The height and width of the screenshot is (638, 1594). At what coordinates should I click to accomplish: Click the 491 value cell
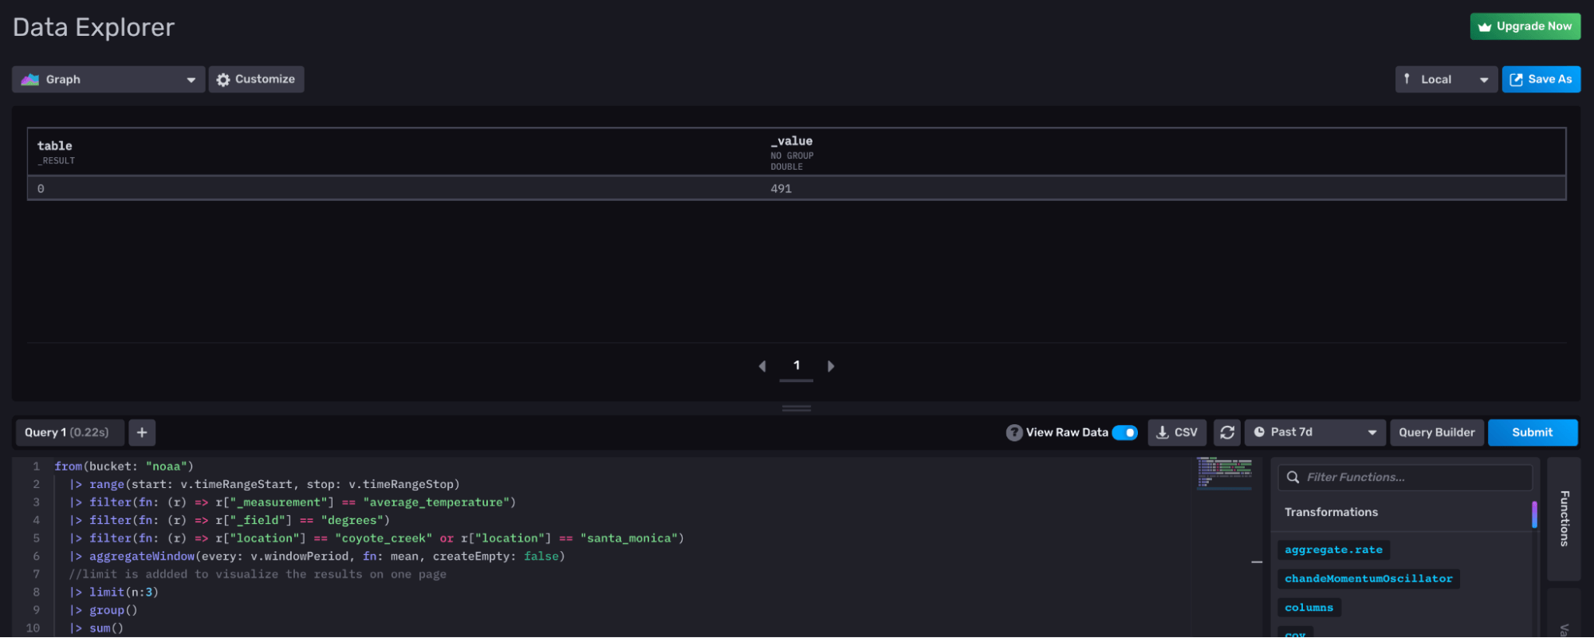[x=781, y=189]
